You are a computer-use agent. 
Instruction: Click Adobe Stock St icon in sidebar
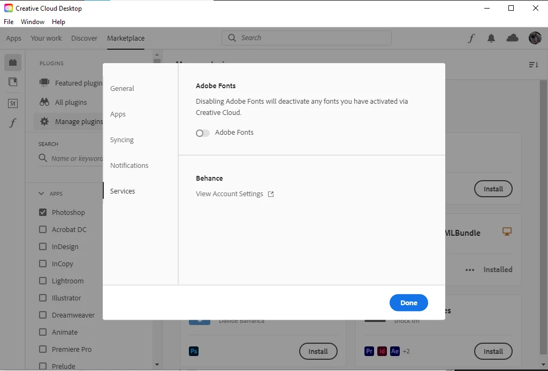point(13,103)
